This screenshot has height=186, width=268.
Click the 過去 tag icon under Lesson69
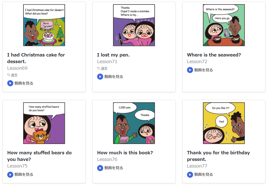[x=9, y=75]
